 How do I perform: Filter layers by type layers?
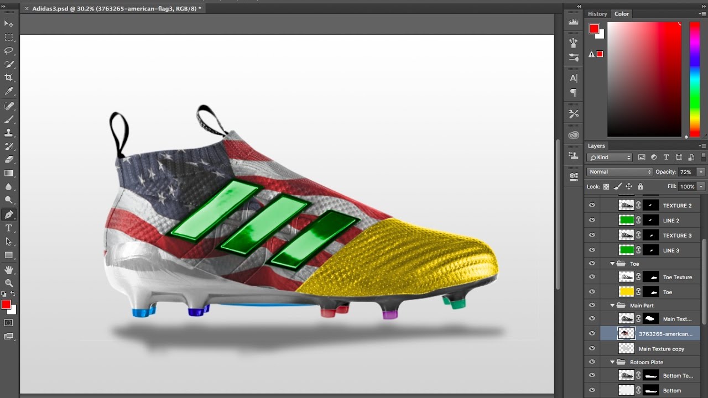[666, 158]
